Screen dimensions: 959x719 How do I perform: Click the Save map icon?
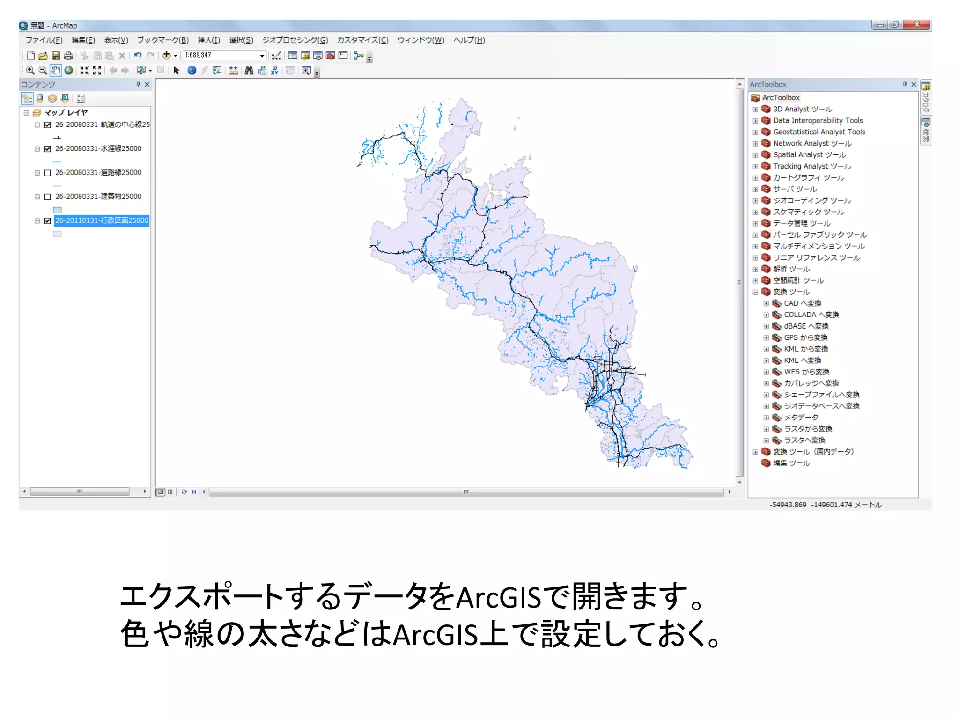[56, 56]
